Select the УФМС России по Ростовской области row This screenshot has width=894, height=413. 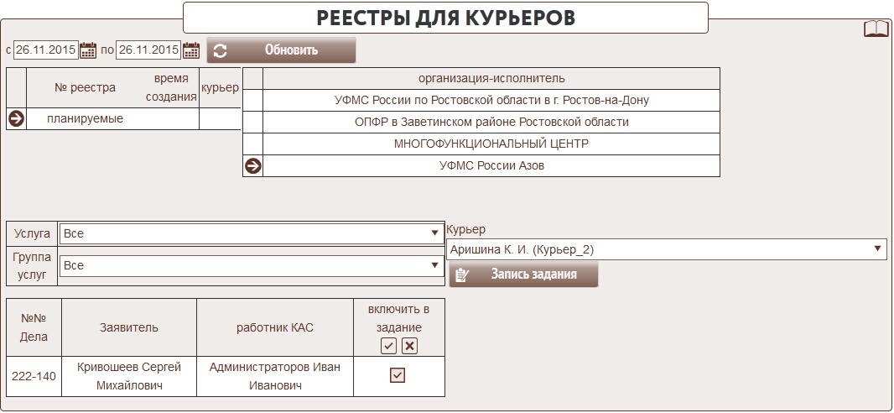[x=491, y=101]
